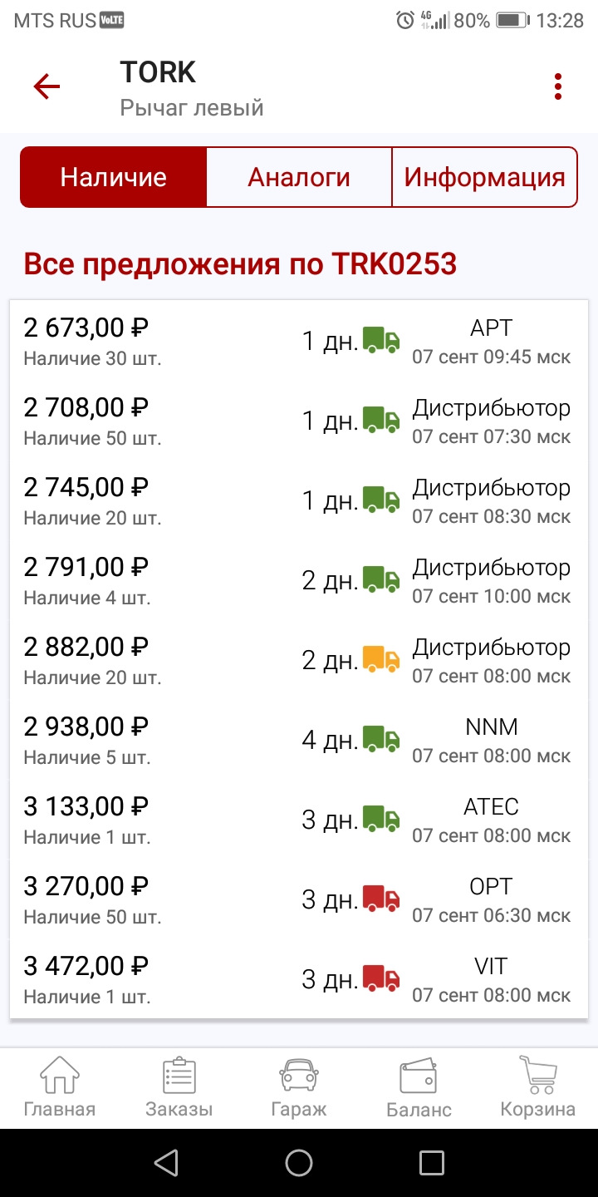This screenshot has height=1197, width=598.
Task: Open the Гараж car icon
Action: [x=299, y=1074]
